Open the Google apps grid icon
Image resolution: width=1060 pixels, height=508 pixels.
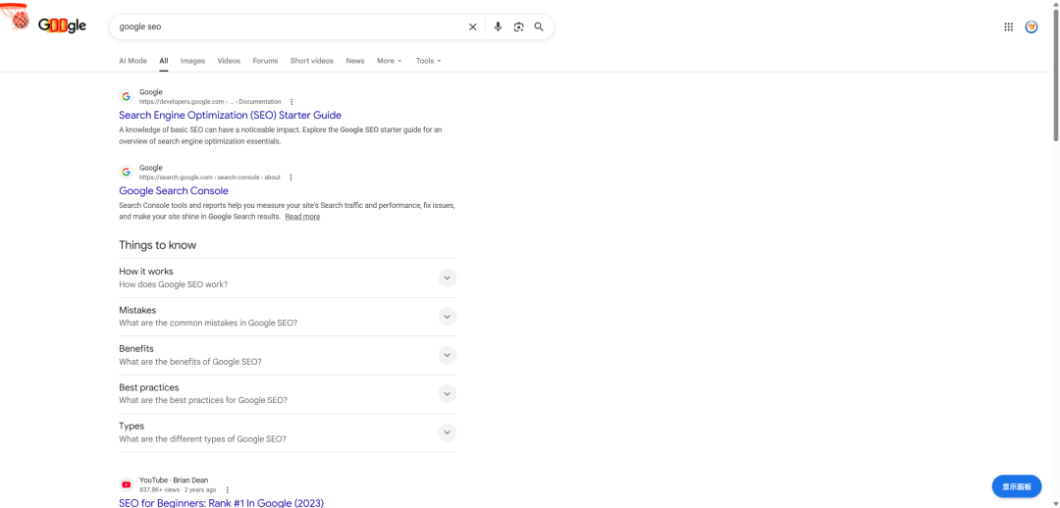[1009, 27]
